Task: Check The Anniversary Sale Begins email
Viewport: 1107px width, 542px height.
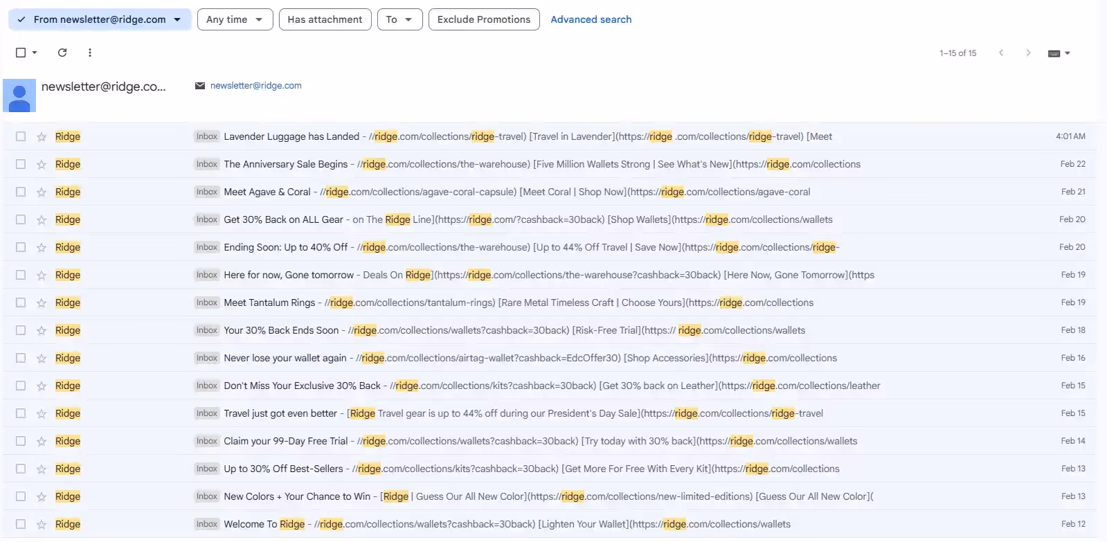Action: coord(21,164)
